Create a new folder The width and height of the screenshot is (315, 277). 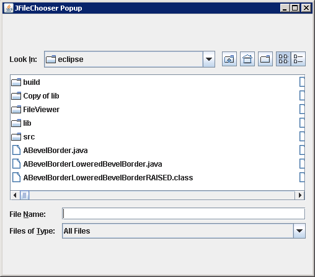(265, 59)
